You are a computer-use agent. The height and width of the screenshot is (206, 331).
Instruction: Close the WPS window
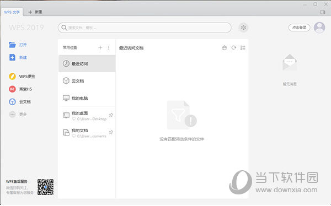(325, 4)
